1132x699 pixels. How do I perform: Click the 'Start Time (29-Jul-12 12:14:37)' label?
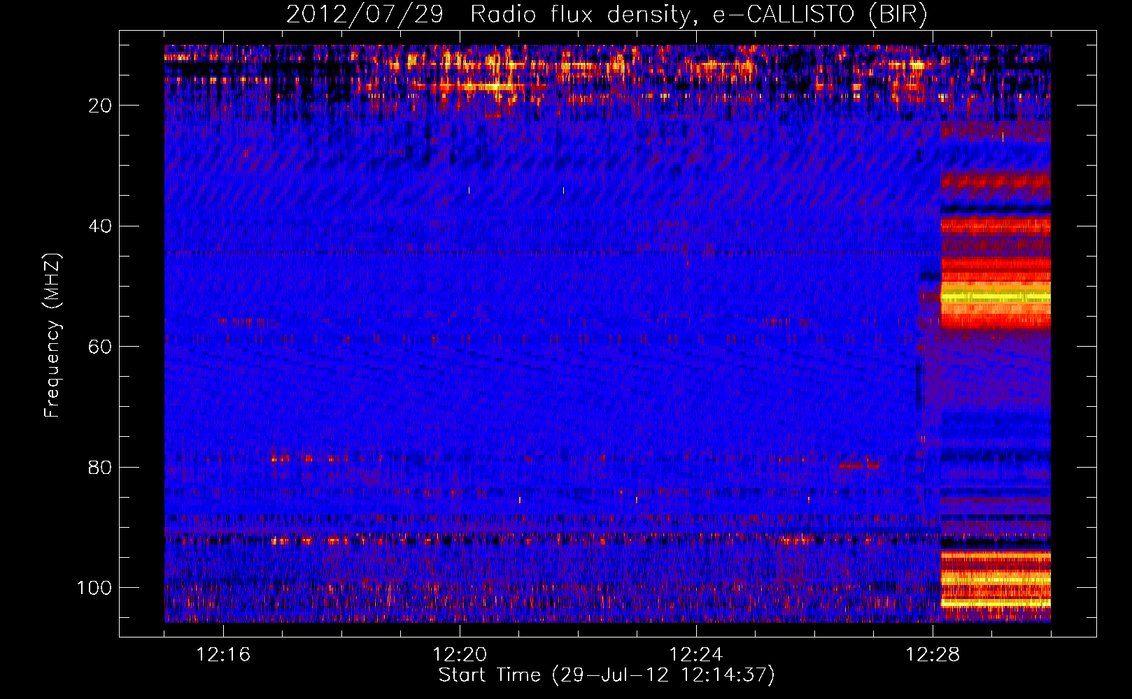[x=607, y=675]
